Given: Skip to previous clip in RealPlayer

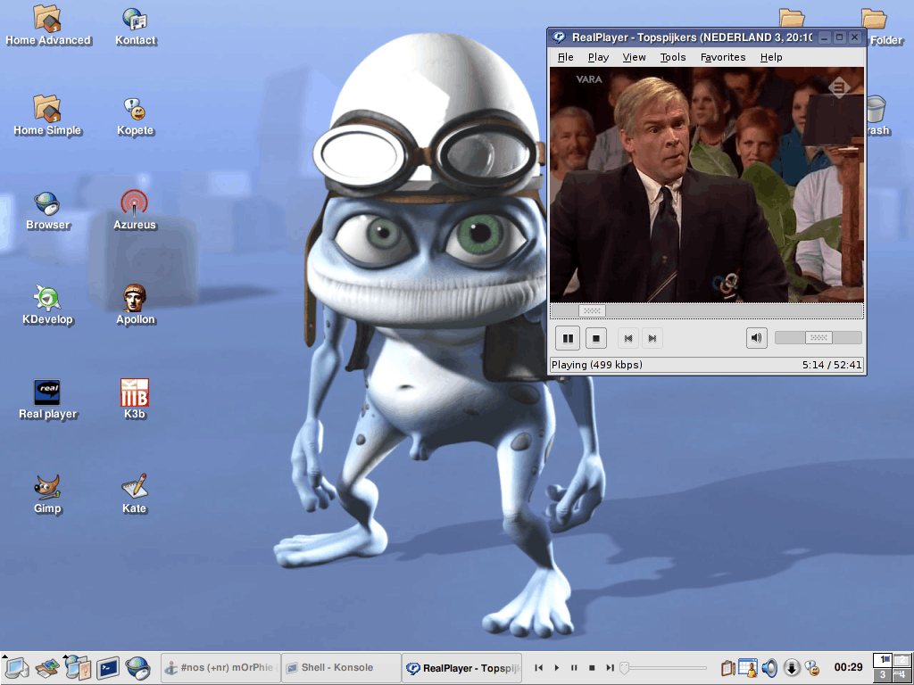Looking at the screenshot, I should coord(628,338).
